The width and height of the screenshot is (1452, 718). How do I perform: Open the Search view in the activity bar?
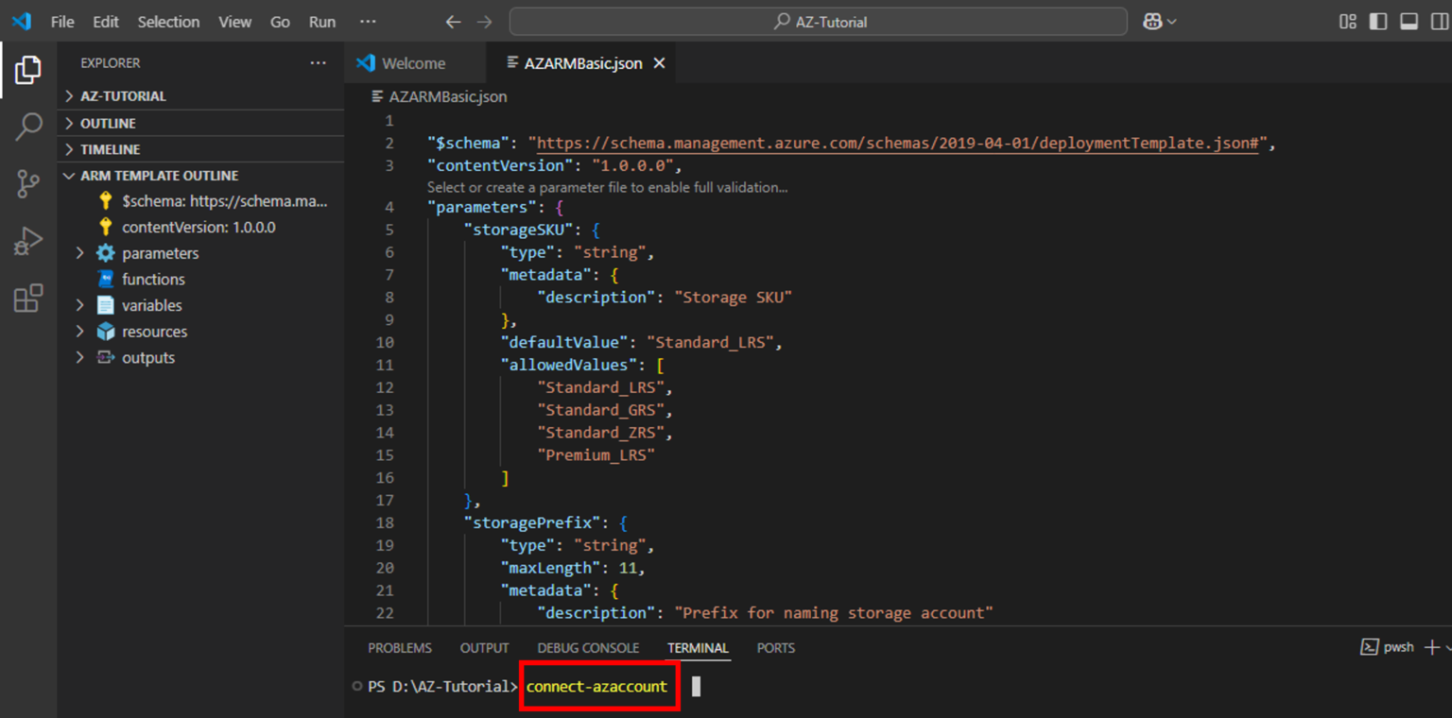click(28, 127)
